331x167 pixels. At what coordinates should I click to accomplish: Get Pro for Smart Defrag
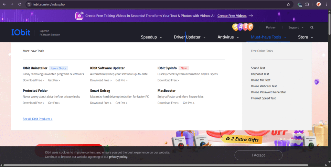[x=122, y=103]
